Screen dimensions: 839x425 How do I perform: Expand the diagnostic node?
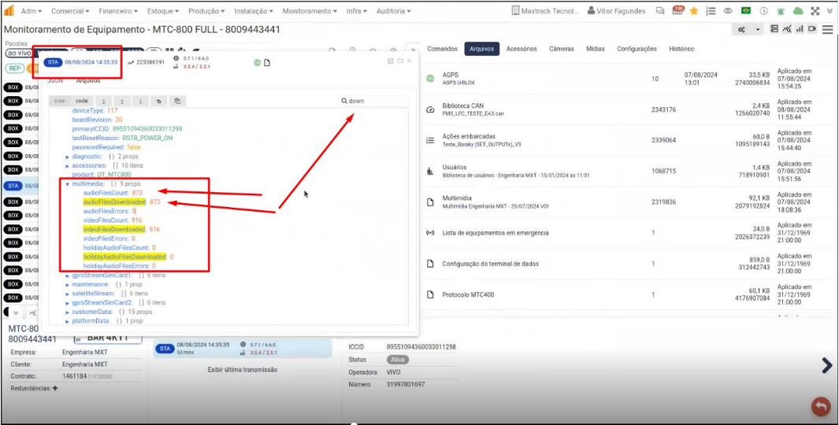[68, 157]
